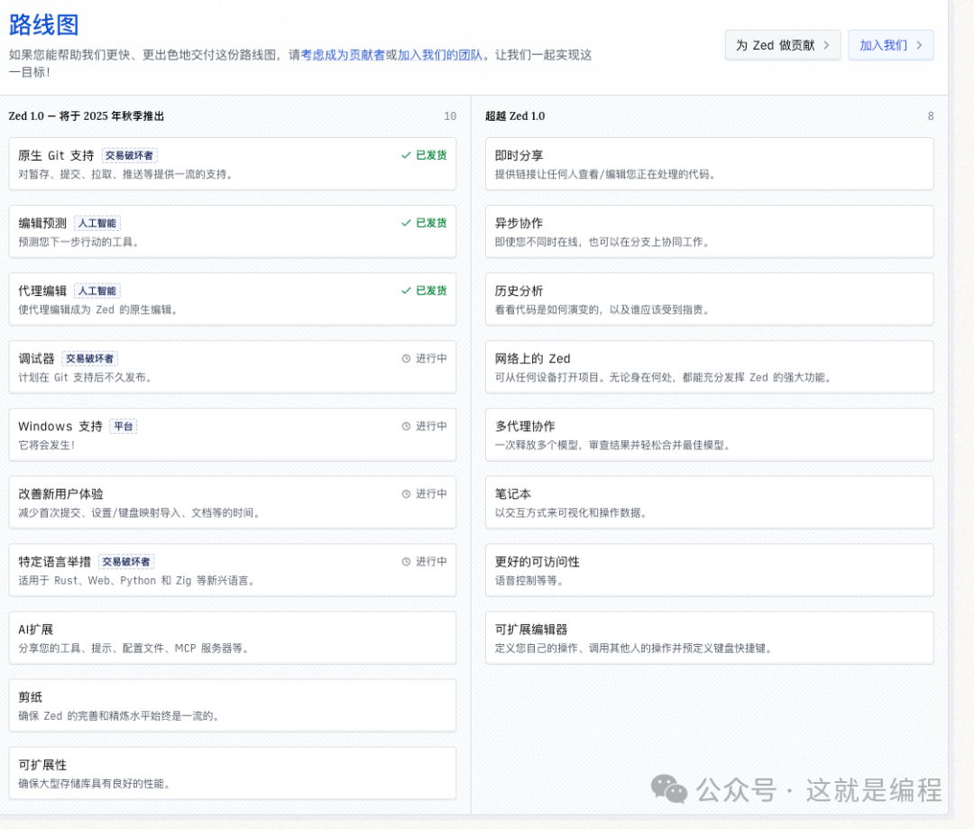Click checkmark icon on '代理编辑' card

click(406, 290)
